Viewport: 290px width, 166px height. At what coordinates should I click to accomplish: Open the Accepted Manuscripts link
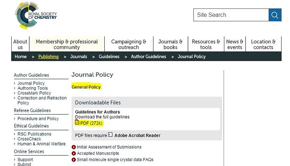click(98, 154)
